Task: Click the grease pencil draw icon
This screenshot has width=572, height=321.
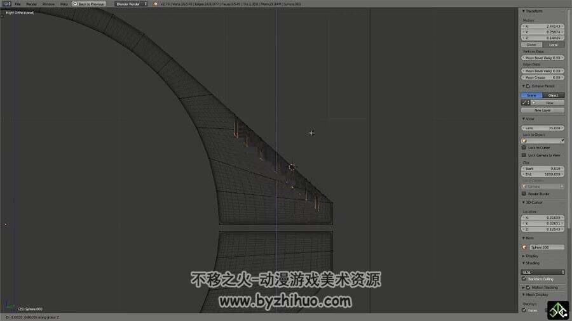Action: point(526,103)
